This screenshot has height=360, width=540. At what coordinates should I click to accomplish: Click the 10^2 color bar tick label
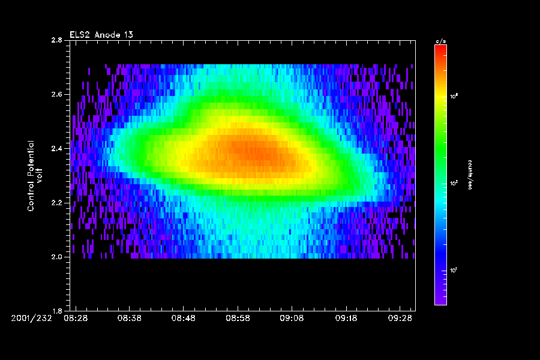454,183
